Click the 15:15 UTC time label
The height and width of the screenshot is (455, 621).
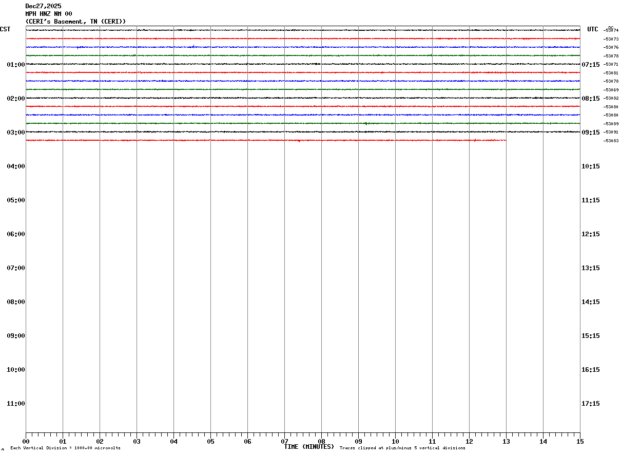(590, 336)
